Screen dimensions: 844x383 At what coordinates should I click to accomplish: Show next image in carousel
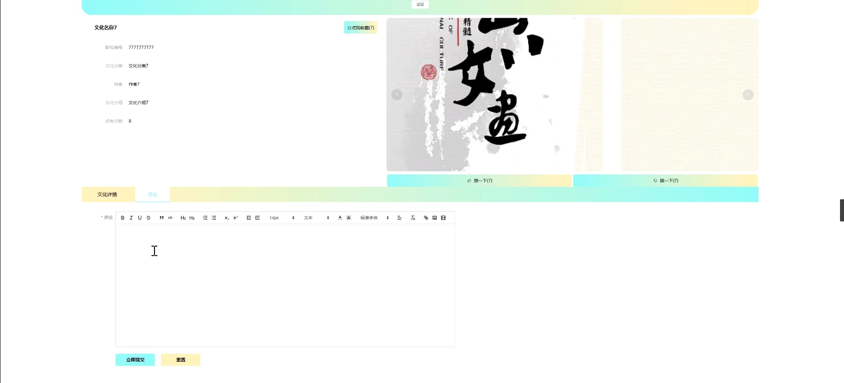coord(748,95)
